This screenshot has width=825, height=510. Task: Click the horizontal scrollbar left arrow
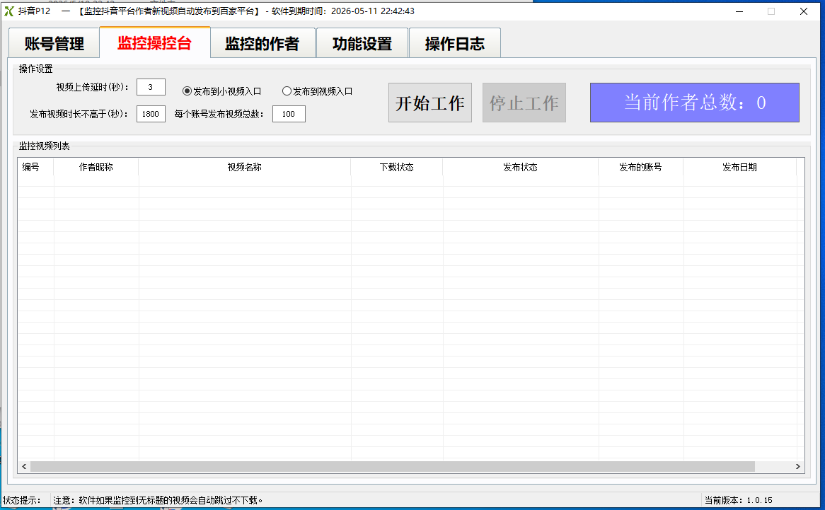click(23, 466)
